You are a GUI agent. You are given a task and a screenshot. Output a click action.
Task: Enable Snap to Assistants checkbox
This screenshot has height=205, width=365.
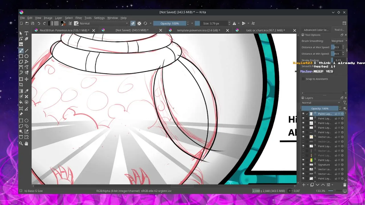303,79
